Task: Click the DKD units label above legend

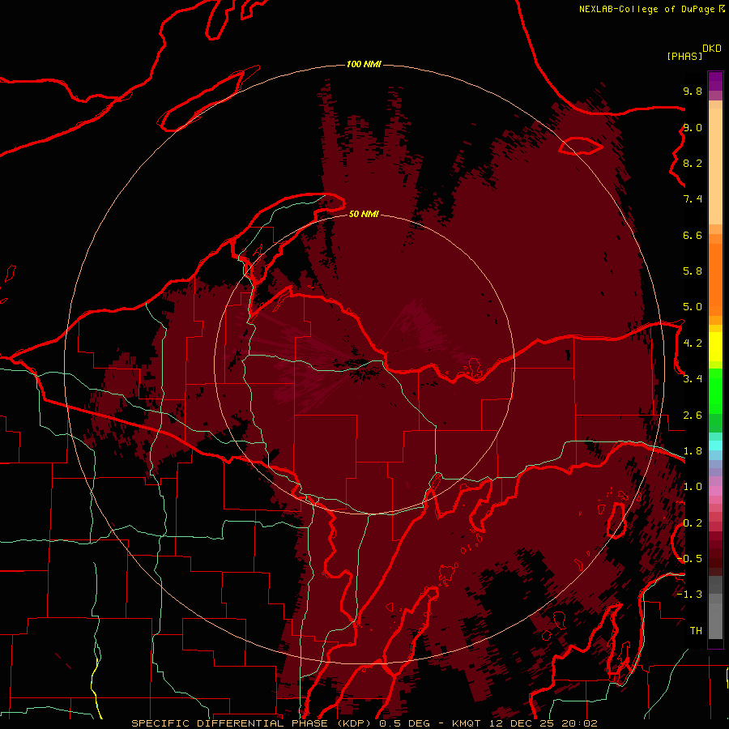Action: (x=712, y=49)
